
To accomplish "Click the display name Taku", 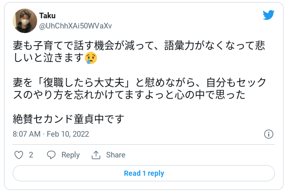I will pyautogui.click(x=47, y=16).
